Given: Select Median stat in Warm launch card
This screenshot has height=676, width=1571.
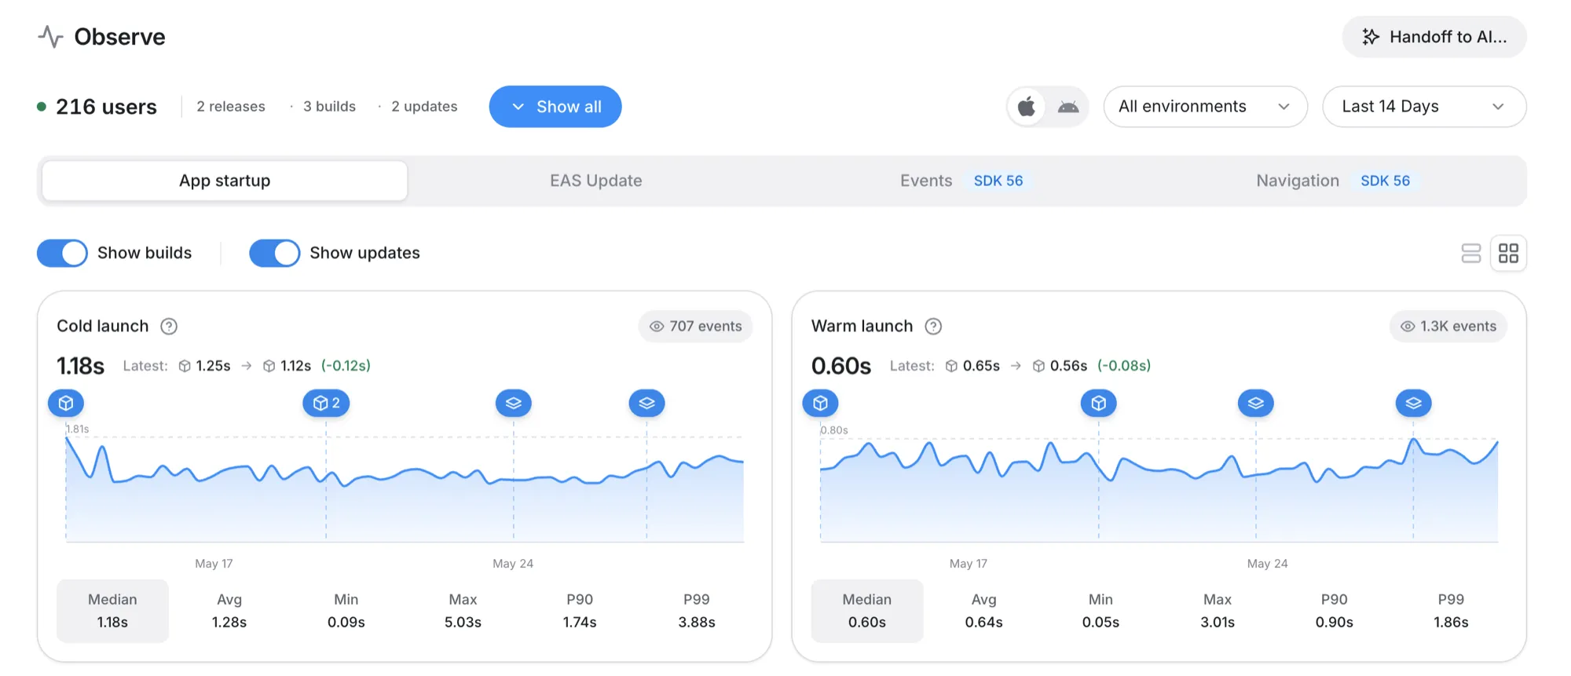Looking at the screenshot, I should [x=867, y=611].
